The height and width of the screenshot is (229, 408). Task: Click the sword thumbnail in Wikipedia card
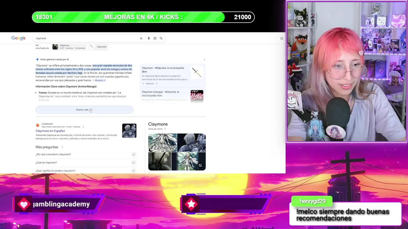[197, 72]
